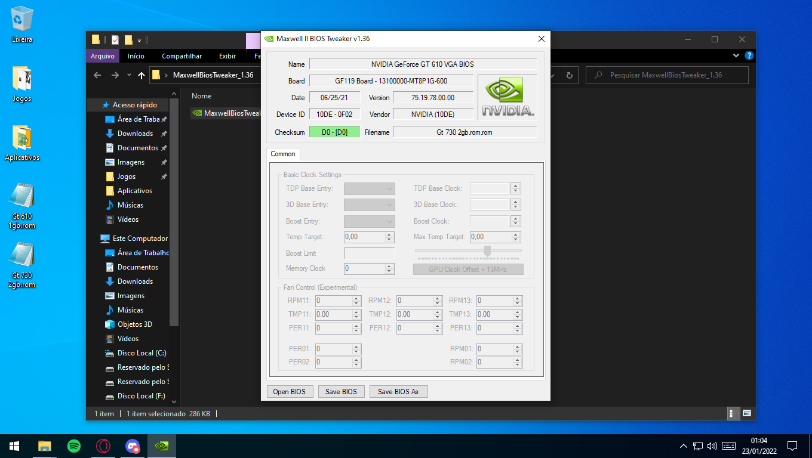Click the Memory Clock value field
Image resolution: width=812 pixels, height=458 pixels.
(365, 269)
